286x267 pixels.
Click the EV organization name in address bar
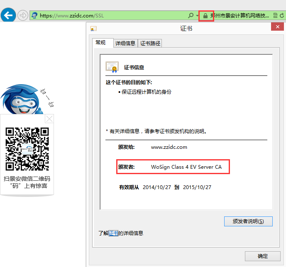tap(240, 16)
